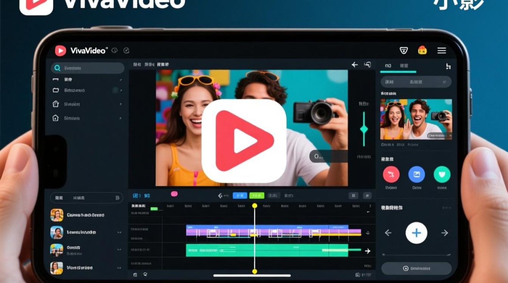Viewport: 508px width, 283px height.
Task: Open the fourth media item in the left list
Action: point(86,268)
